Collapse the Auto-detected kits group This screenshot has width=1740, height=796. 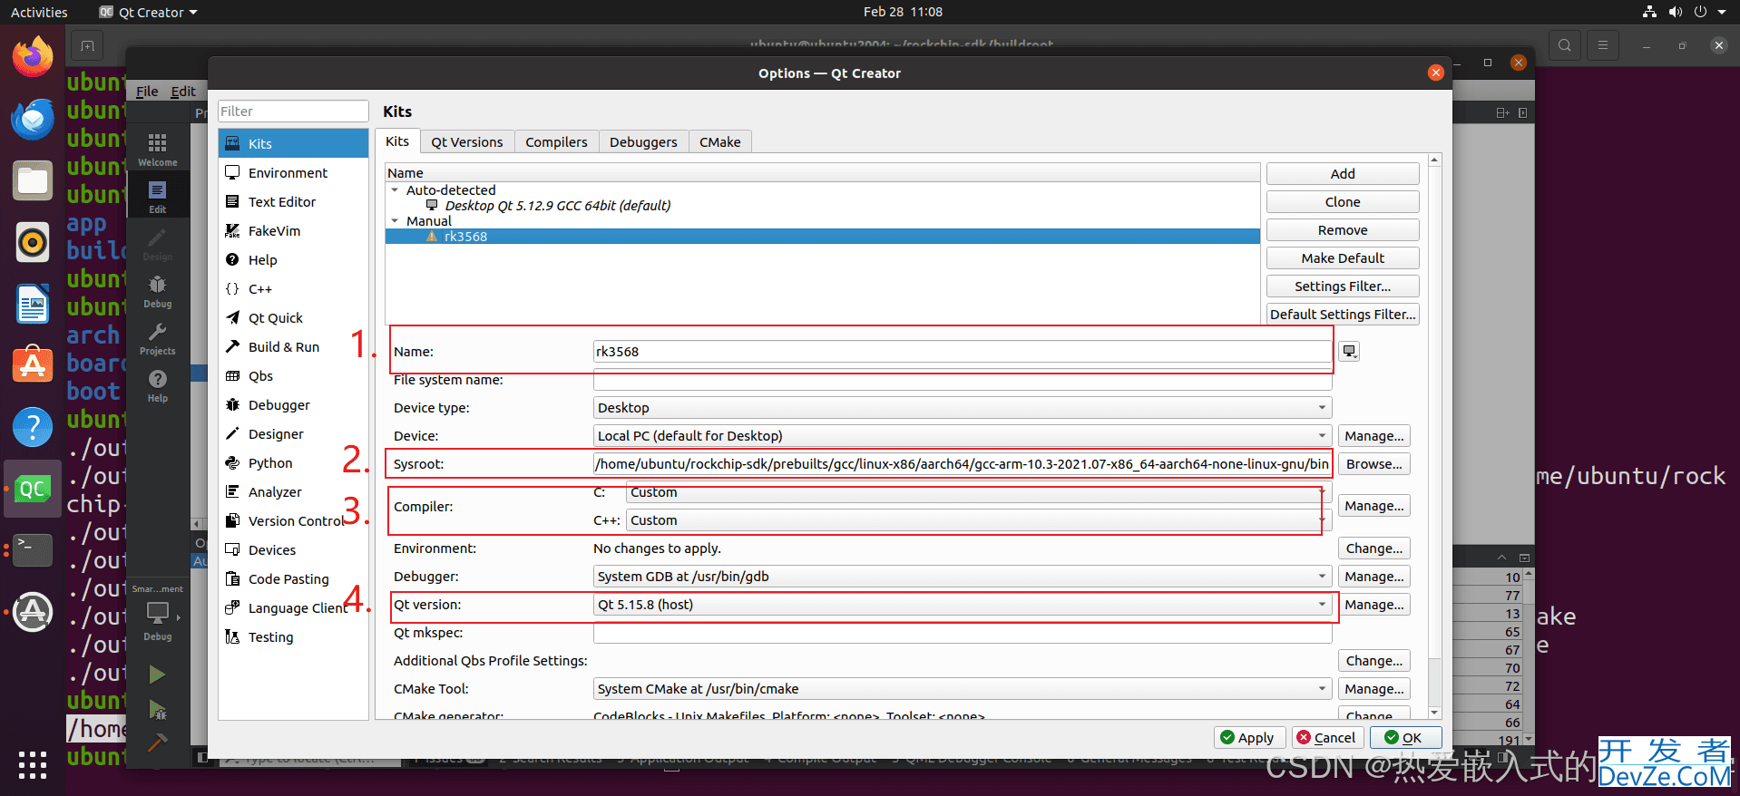point(395,190)
